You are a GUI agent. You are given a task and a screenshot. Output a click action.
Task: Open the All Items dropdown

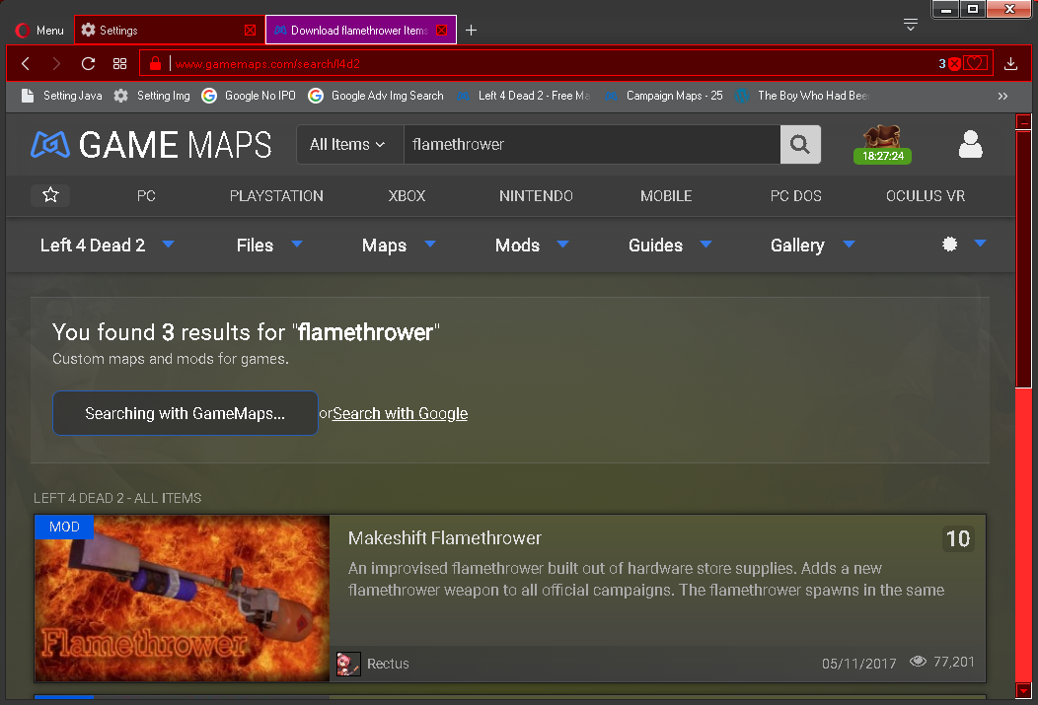(349, 144)
